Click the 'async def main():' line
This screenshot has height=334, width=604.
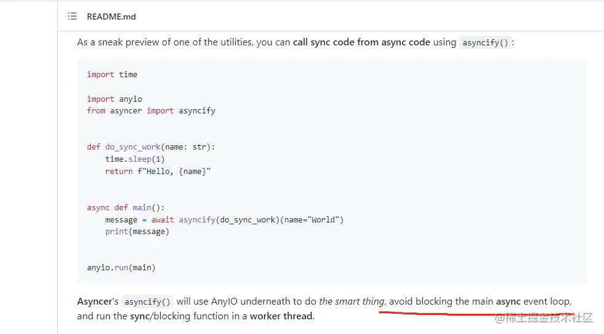(126, 207)
